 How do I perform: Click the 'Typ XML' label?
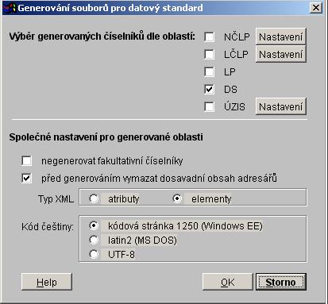click(x=56, y=199)
